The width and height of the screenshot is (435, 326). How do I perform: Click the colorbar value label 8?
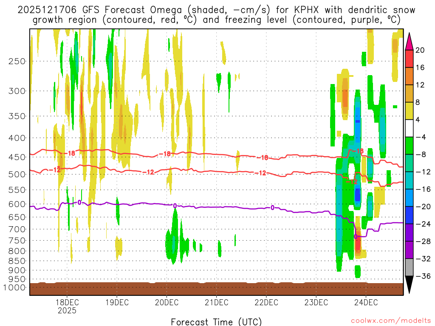(x=418, y=102)
